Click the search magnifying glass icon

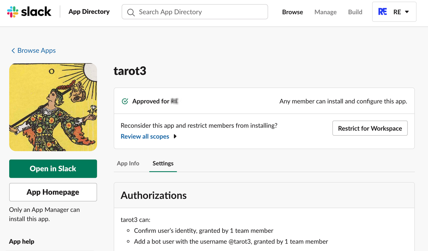[x=131, y=12]
